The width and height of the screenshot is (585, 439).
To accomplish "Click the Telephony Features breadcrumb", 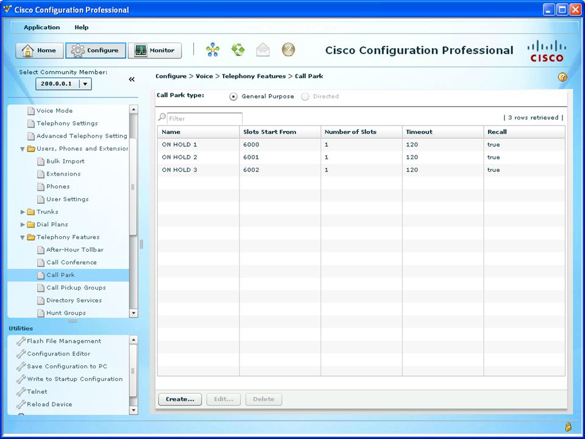I will [253, 76].
